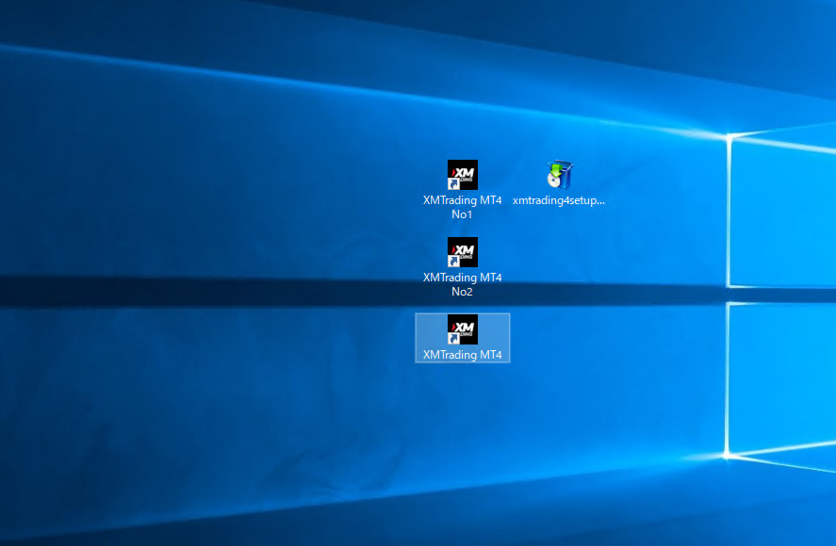Click shortcut arrow overlay on MT4 No2 icon
The image size is (836, 546).
tap(453, 261)
